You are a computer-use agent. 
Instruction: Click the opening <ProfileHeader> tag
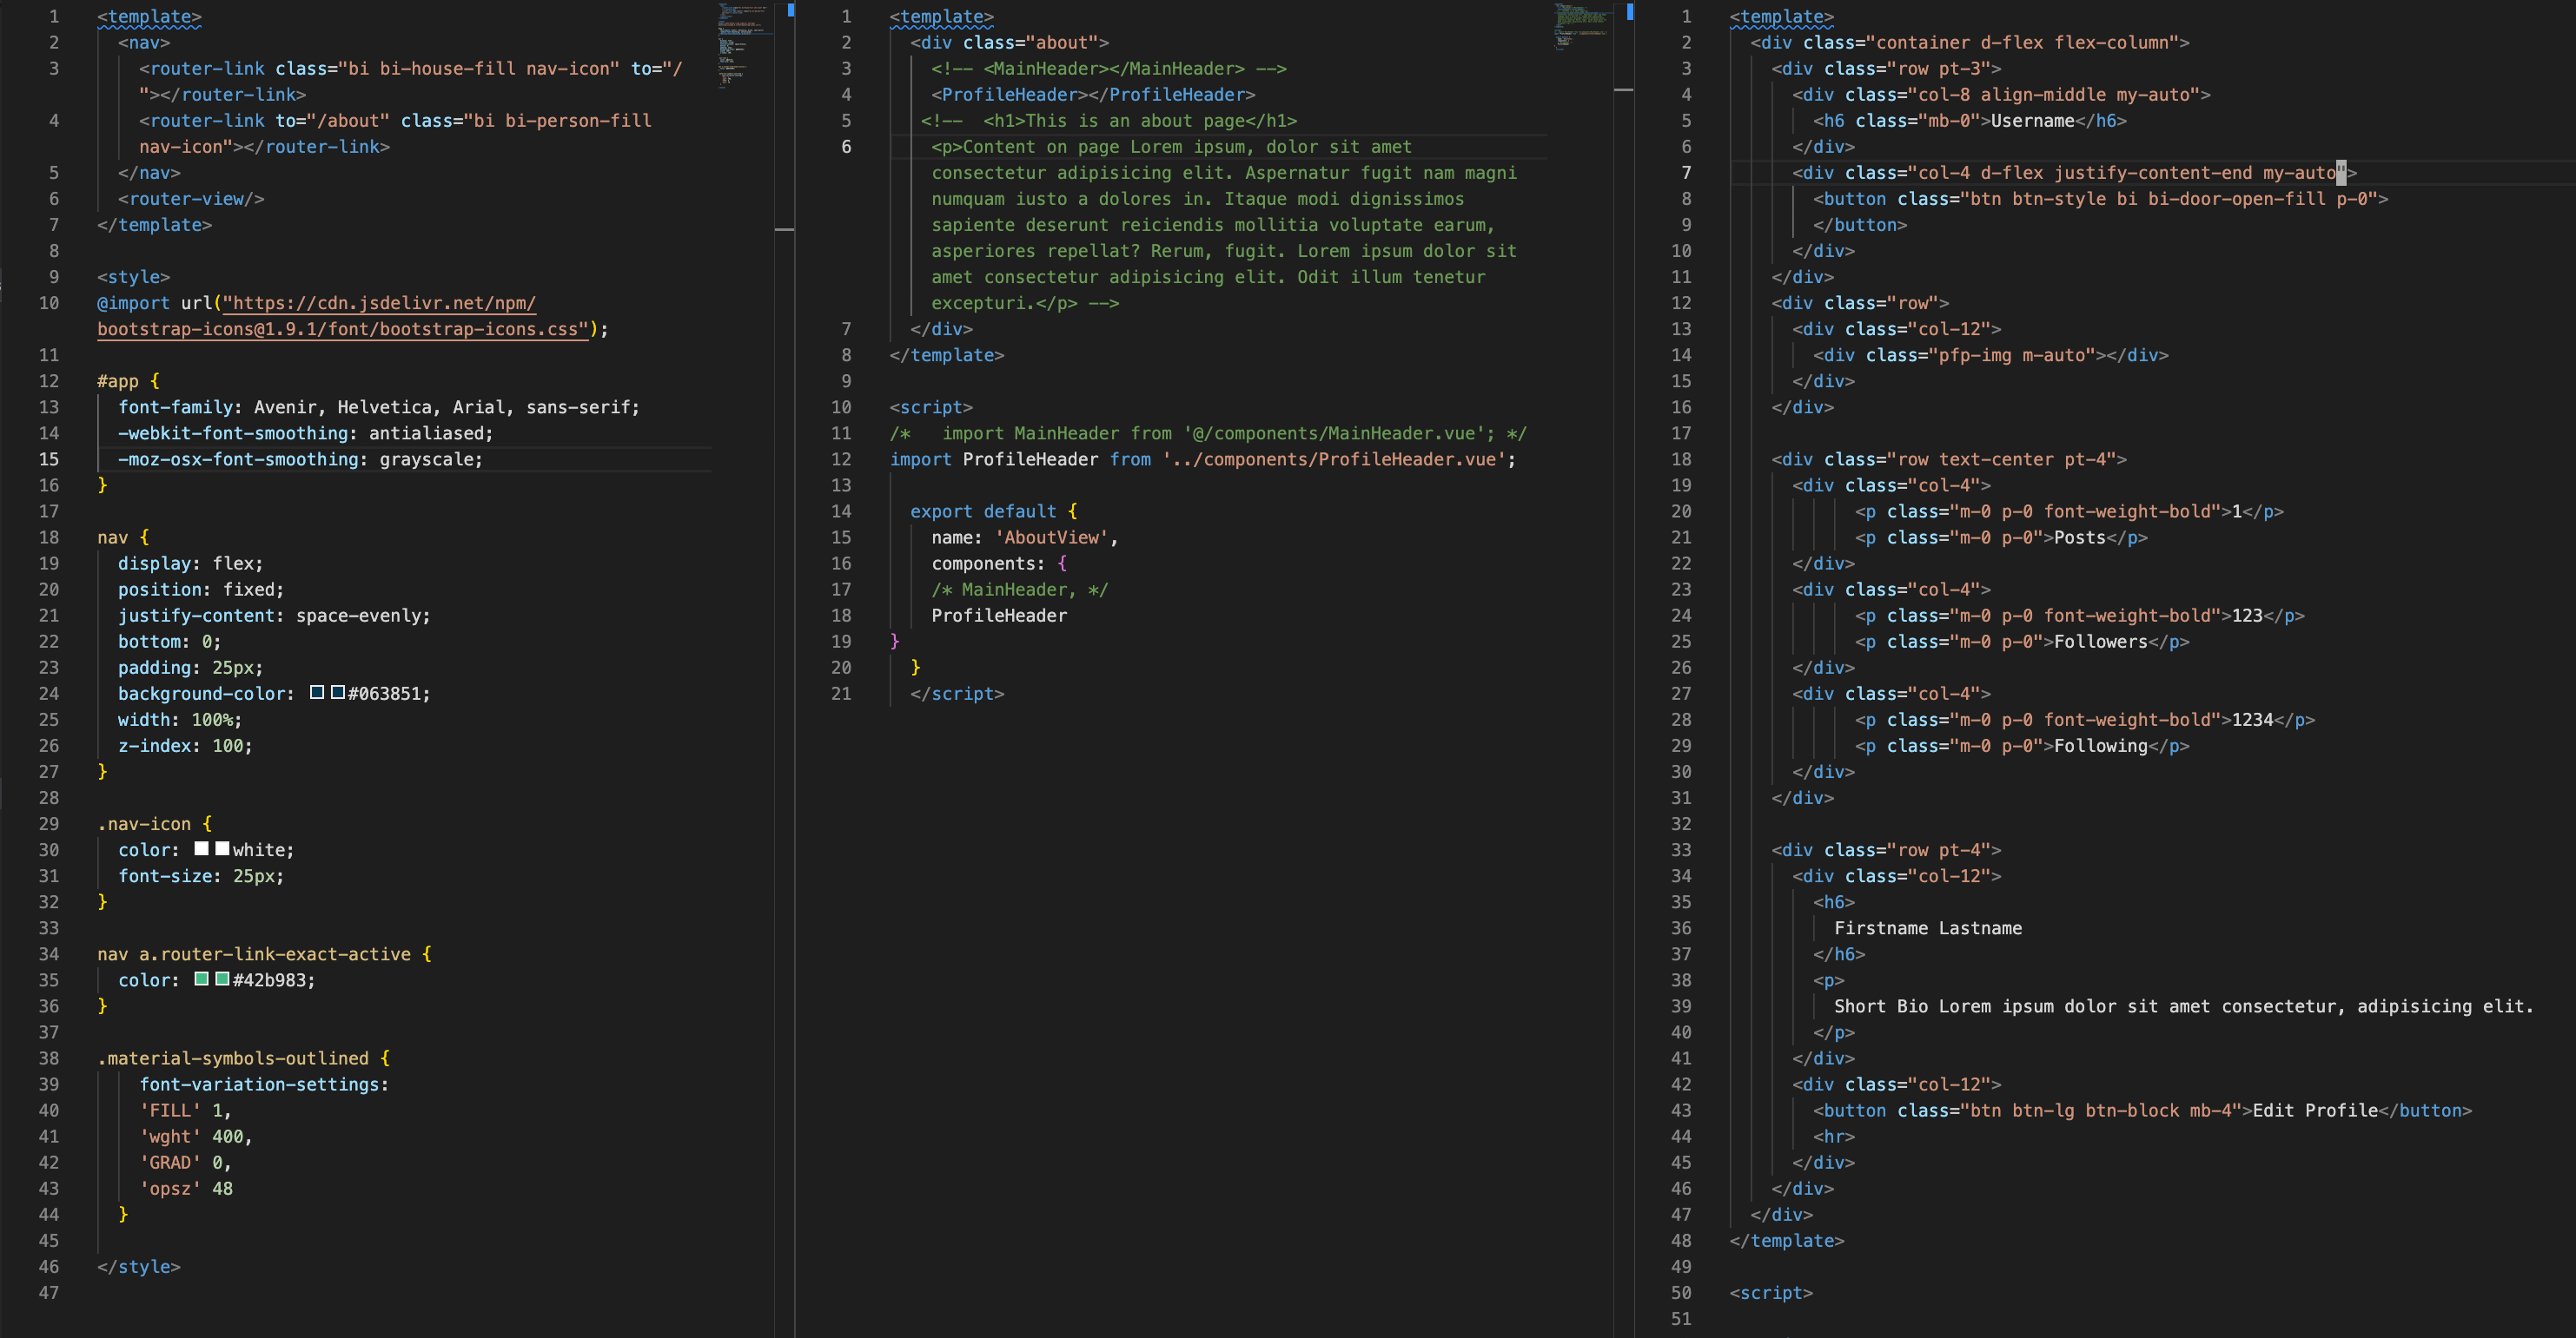coord(1010,94)
